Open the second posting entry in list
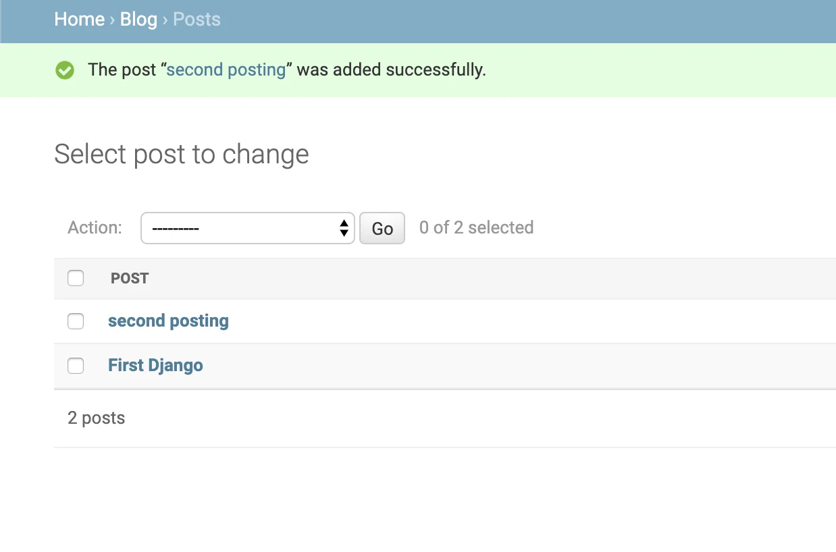Image resolution: width=836 pixels, height=552 pixels. [168, 321]
